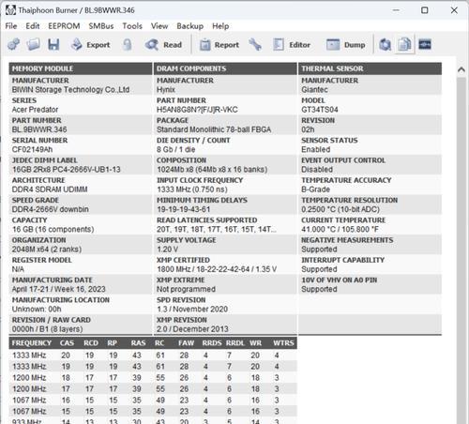The height and width of the screenshot is (424, 469).
Task: Click the 1067 MHz row with CAS 16
Action: point(153,401)
